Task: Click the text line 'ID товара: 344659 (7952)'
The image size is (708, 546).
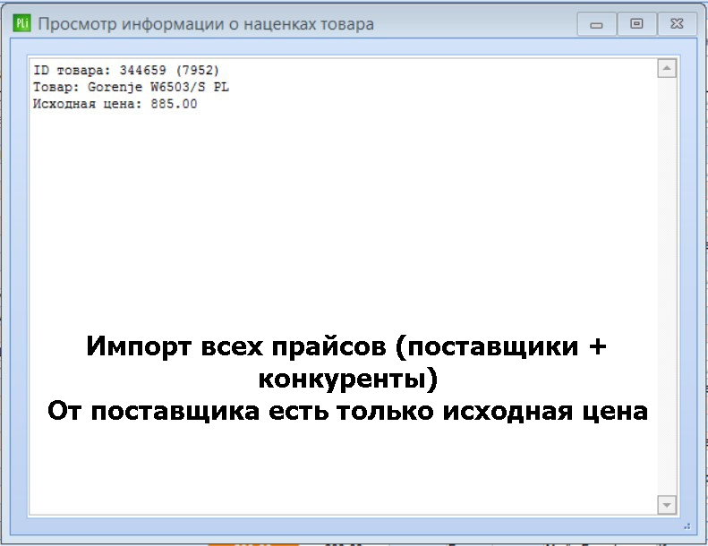Action: (x=126, y=70)
